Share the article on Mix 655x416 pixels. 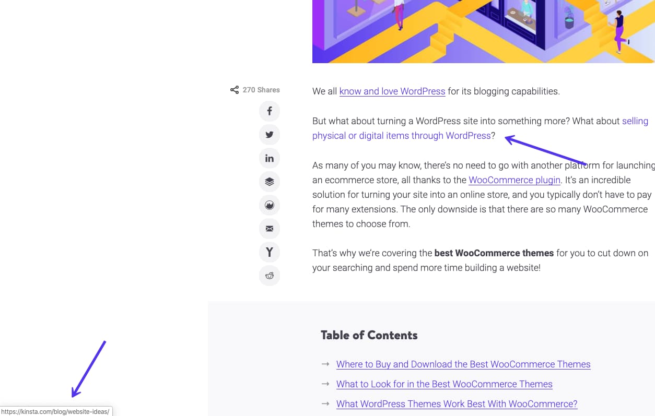tap(269, 205)
